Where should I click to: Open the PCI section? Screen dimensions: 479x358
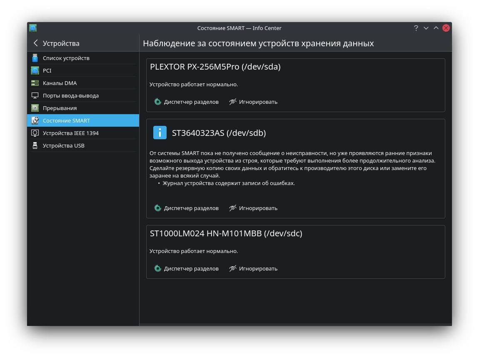(x=83, y=70)
